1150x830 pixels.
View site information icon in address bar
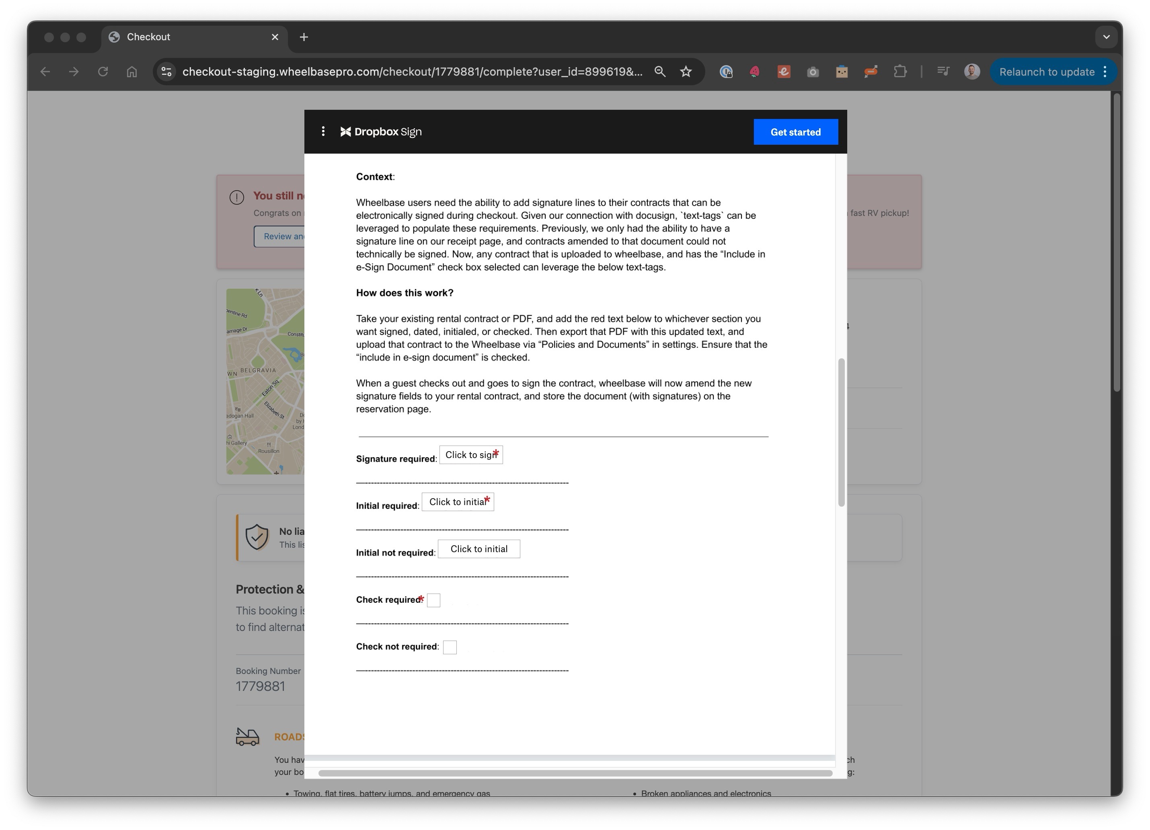167,72
